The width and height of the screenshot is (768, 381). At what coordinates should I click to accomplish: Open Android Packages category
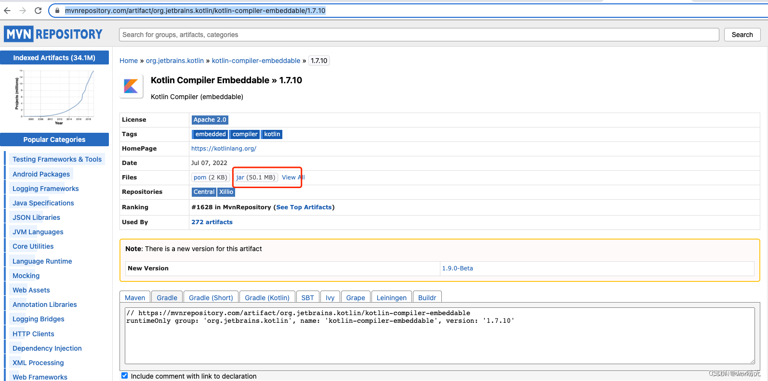[41, 174]
